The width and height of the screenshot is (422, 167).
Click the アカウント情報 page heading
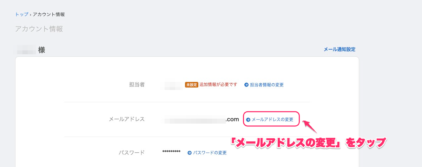pos(39,29)
